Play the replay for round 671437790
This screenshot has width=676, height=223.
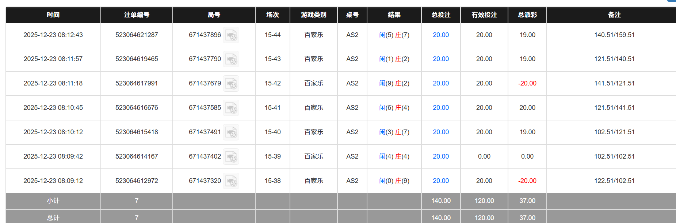[231, 59]
